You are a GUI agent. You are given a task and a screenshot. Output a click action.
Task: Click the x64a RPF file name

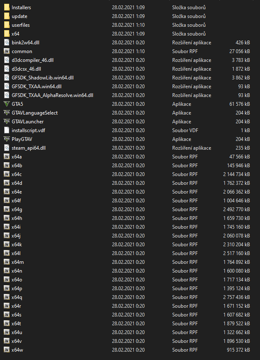[x=17, y=157]
